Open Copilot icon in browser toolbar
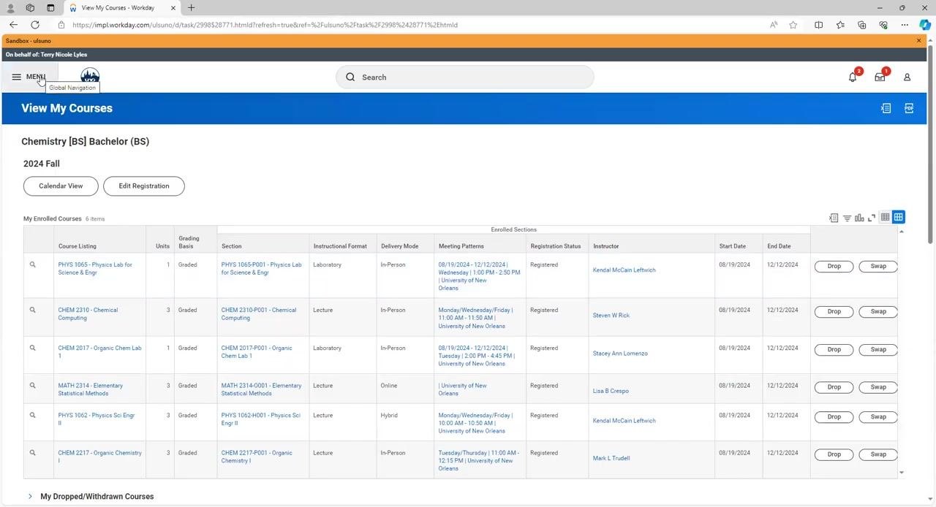This screenshot has height=507, width=936. [924, 25]
